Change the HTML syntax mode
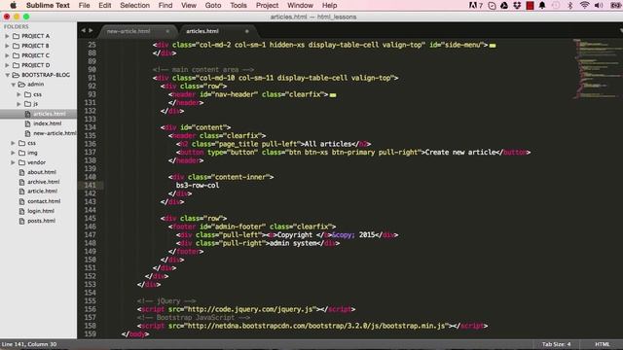Image resolution: width=623 pixels, height=350 pixels. pyautogui.click(x=603, y=344)
